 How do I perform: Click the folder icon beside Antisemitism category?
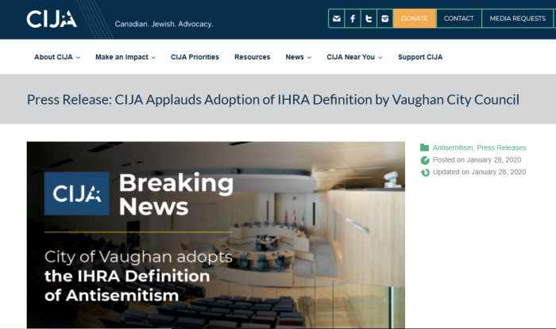pyautogui.click(x=424, y=147)
